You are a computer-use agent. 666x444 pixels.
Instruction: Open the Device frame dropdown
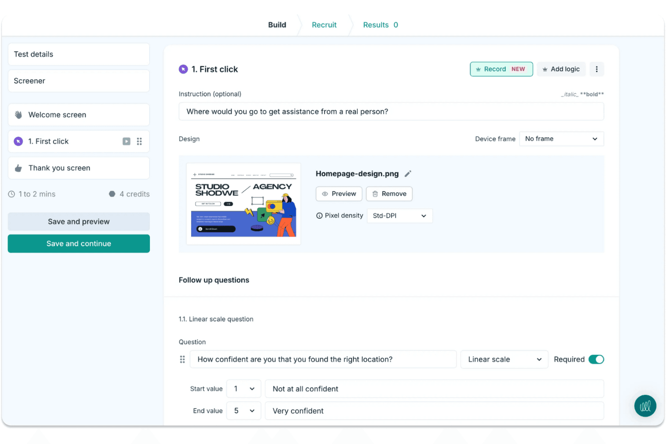click(x=561, y=139)
